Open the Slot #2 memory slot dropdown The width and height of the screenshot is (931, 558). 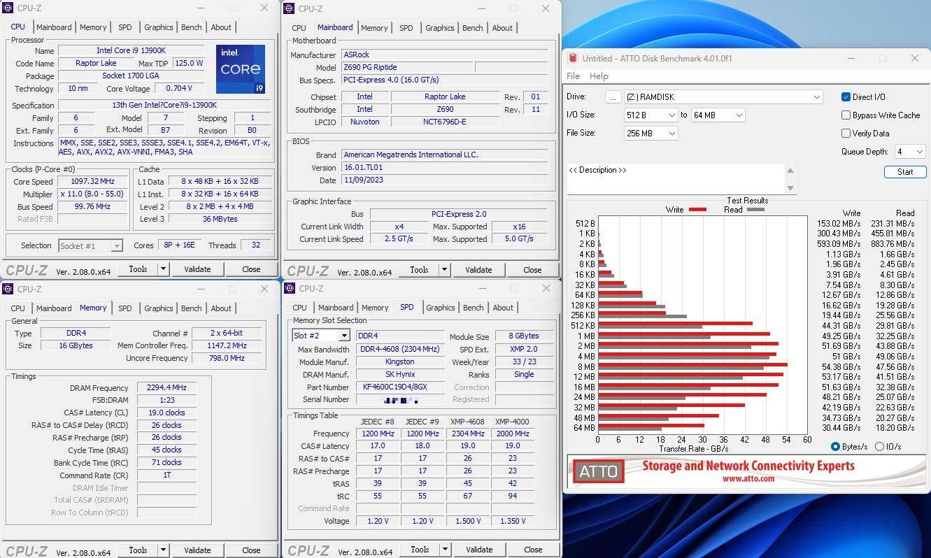click(320, 336)
